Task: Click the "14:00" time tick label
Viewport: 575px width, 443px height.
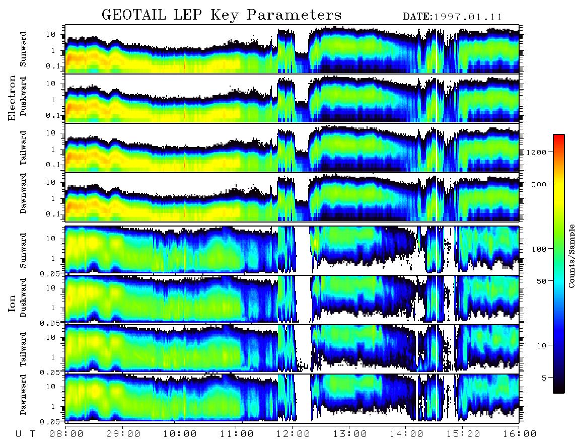Action: click(x=406, y=434)
